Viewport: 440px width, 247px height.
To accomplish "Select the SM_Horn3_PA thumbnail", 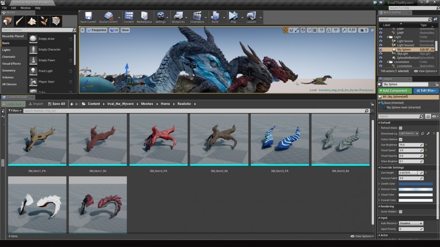I will pos(280,140).
